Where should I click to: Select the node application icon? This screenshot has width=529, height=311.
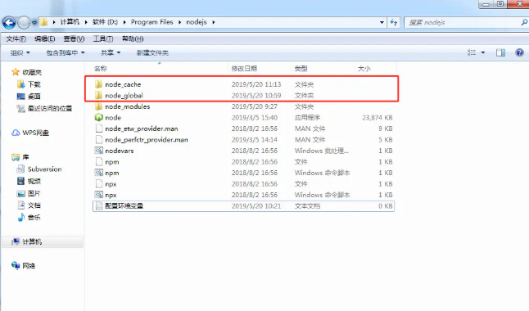[98, 117]
